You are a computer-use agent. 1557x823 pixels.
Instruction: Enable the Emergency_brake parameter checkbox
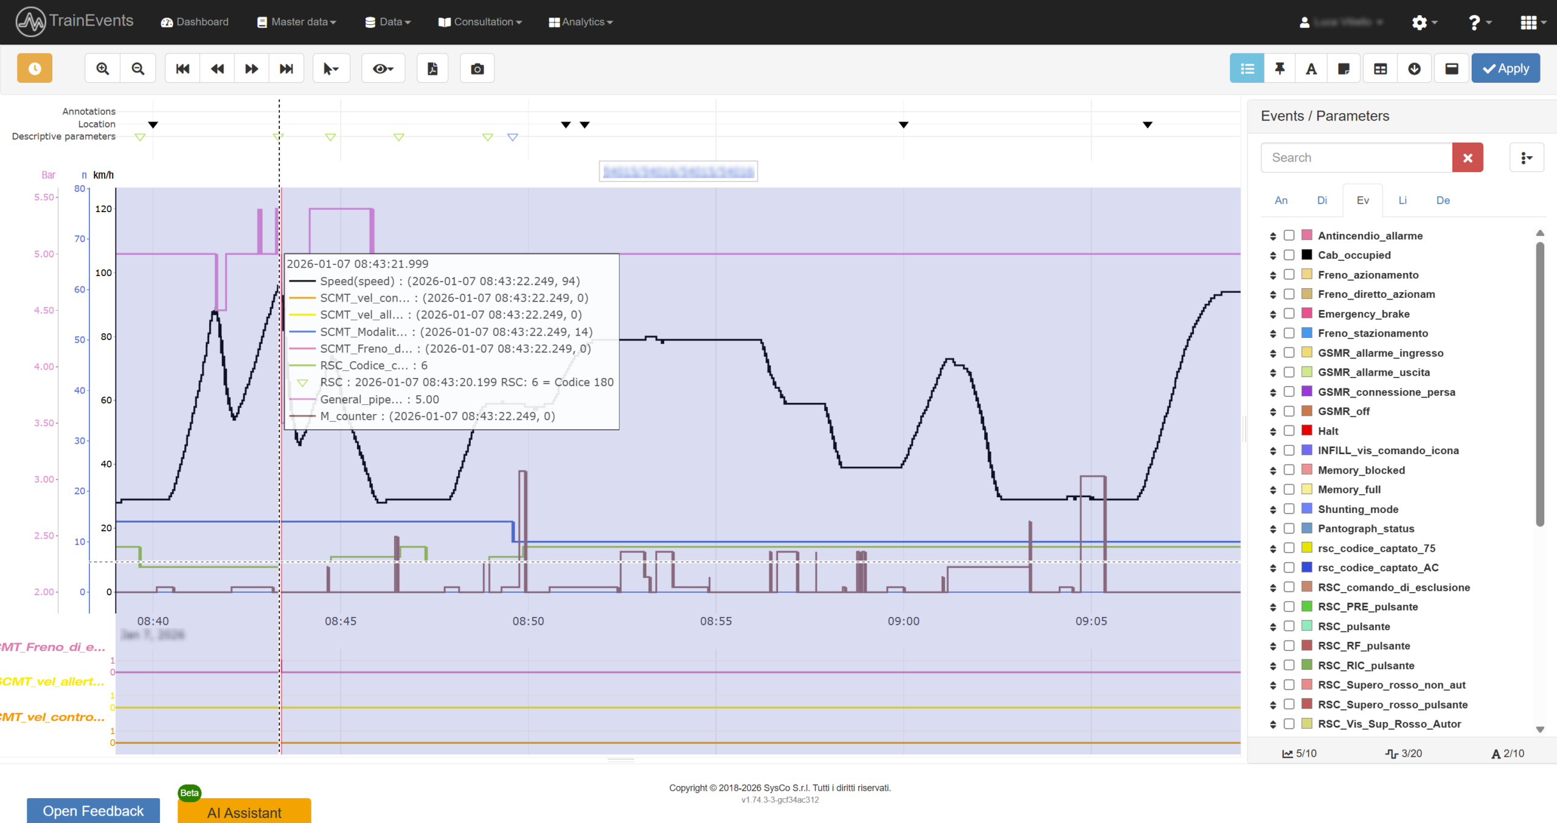1289,314
